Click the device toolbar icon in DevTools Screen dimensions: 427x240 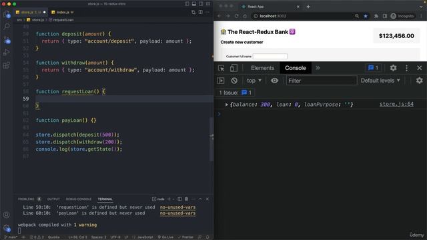pos(234,68)
